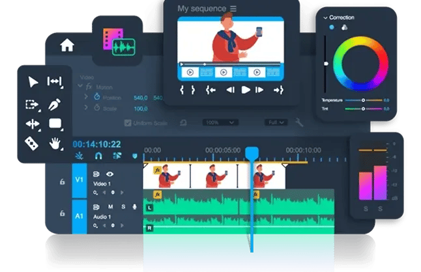
Task: Select the Track Select Forward tool
Action: [32, 105]
